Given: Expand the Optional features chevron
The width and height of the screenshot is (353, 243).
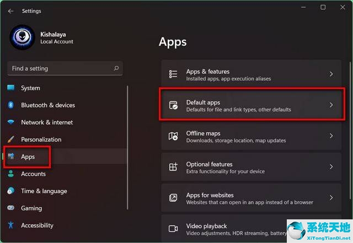Looking at the screenshot, I should (x=331, y=167).
